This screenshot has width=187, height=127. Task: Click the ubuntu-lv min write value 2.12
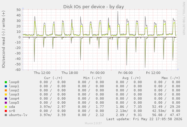pyautogui.click(x=100, y=115)
